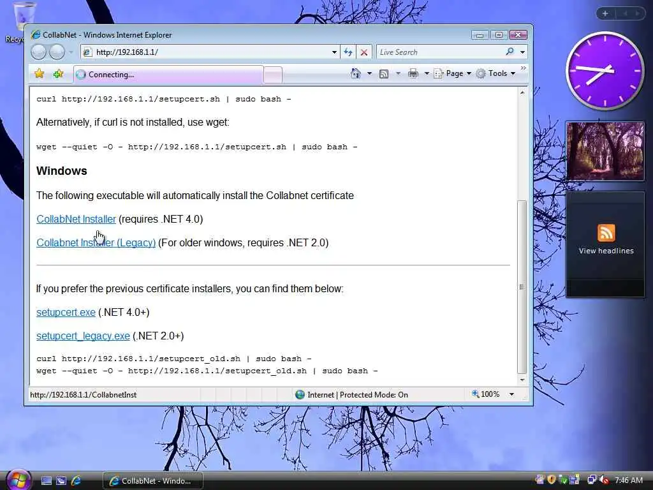Viewport: 653px width, 490px height.
Task: Click the sidebar add gadget plus
Action: (x=605, y=13)
